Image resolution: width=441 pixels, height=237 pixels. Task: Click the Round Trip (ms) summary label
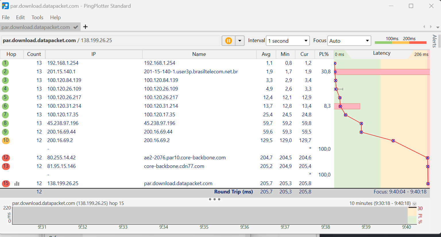233,192
